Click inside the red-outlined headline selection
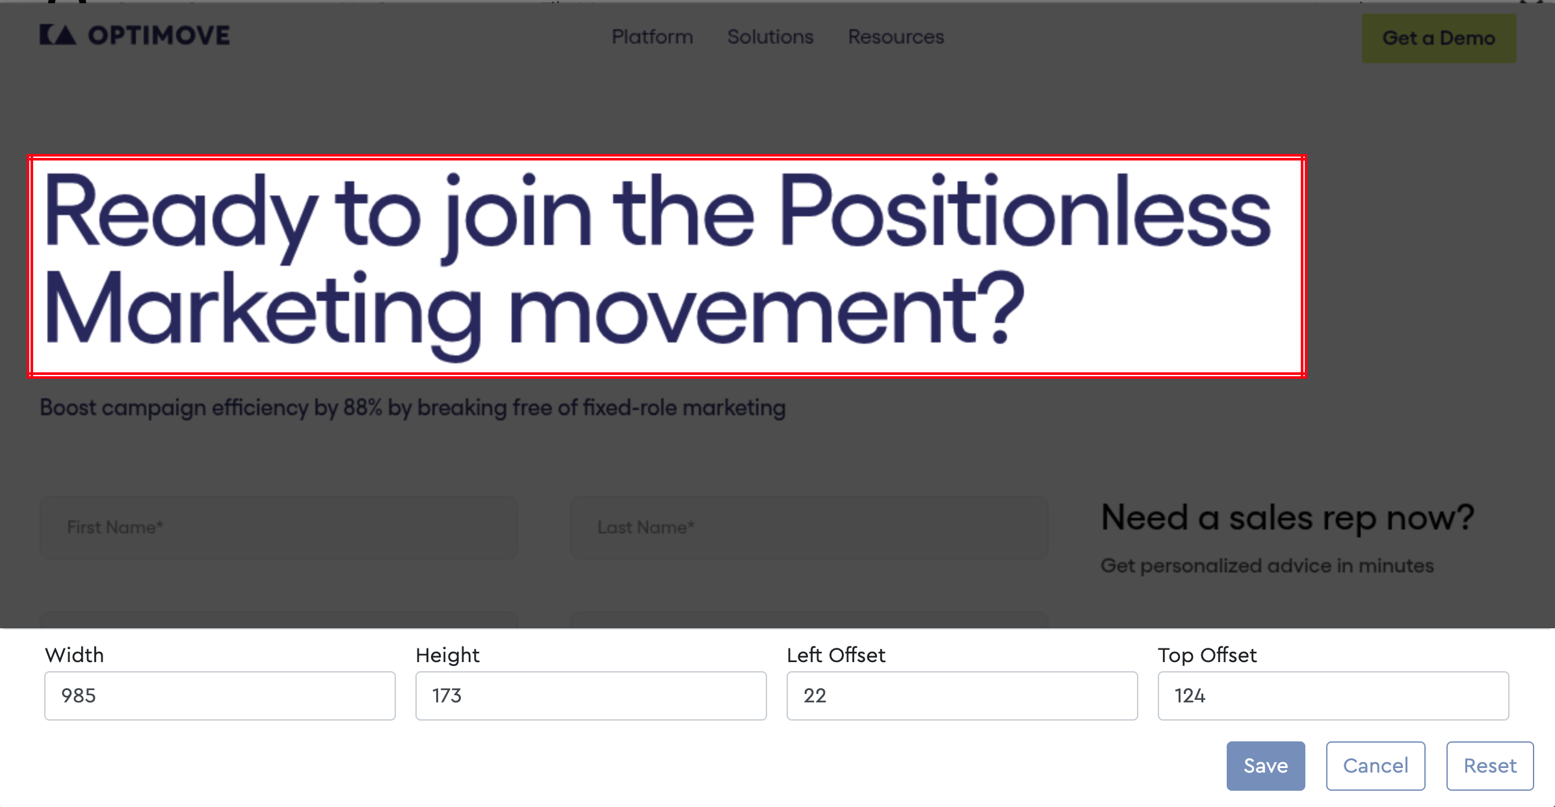This screenshot has height=807, width=1555. point(667,266)
